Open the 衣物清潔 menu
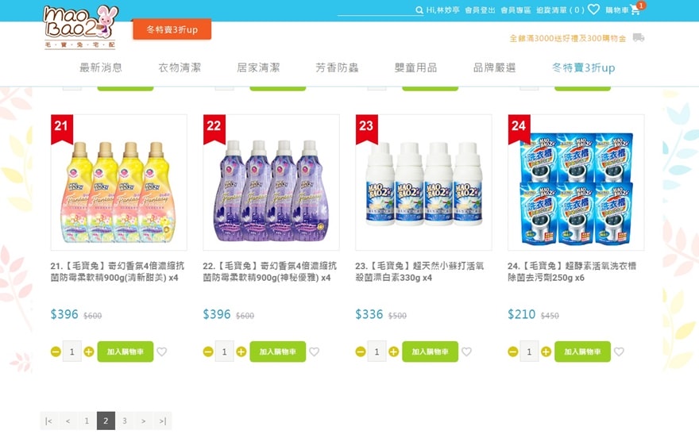699x434 pixels. pyautogui.click(x=180, y=67)
